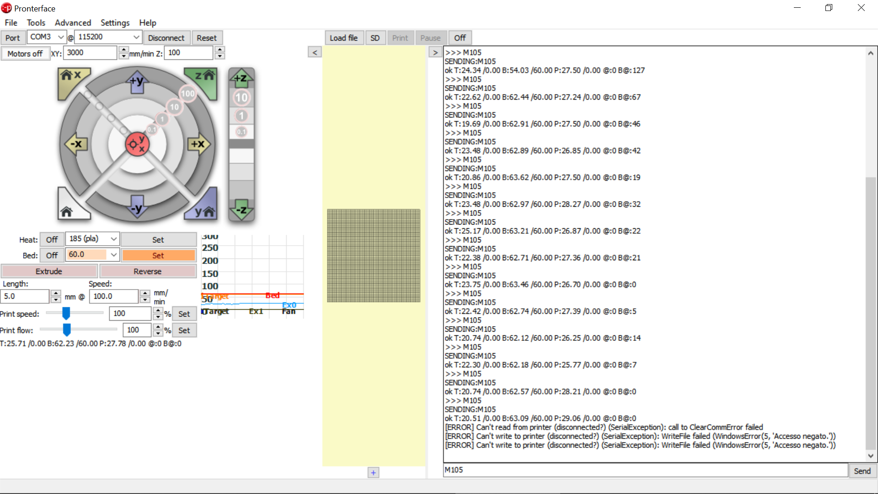Open the COM3 port dropdown
Viewport: 878px width, 494px height.
tap(60, 37)
